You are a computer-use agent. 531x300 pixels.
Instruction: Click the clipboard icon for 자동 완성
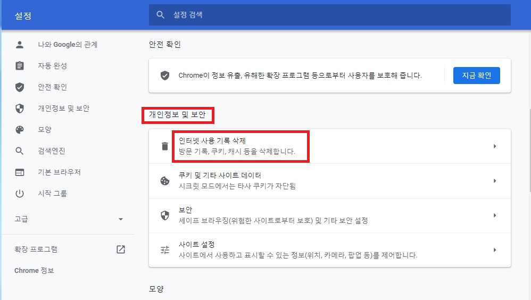click(x=20, y=65)
